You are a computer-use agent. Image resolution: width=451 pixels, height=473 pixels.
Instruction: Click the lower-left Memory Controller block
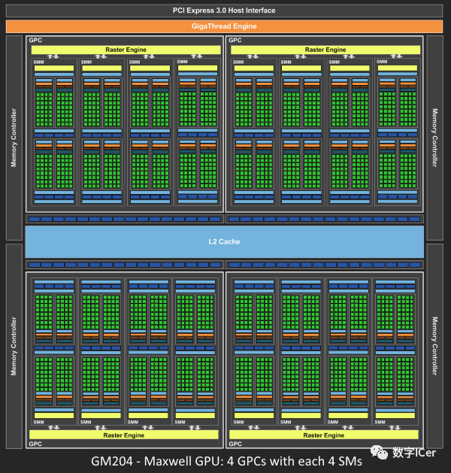(x=14, y=346)
